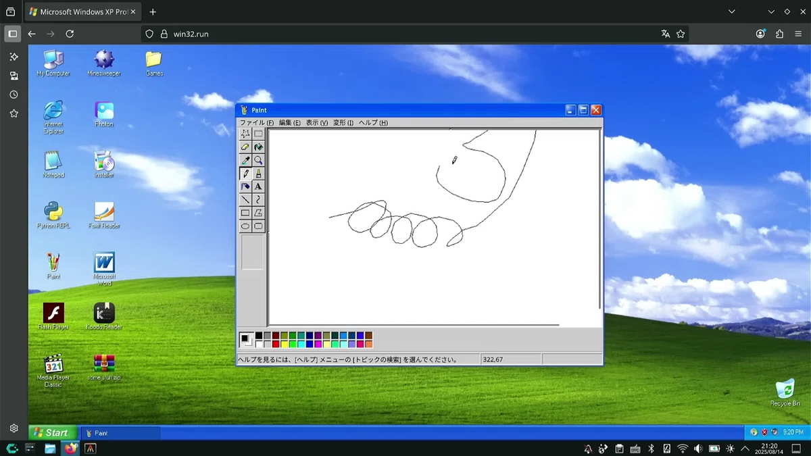Open the Minesweeper desktop icon

click(x=104, y=63)
